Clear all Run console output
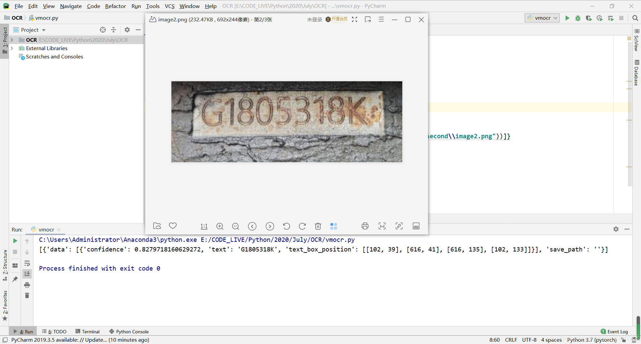The width and height of the screenshot is (641, 344). click(27, 295)
